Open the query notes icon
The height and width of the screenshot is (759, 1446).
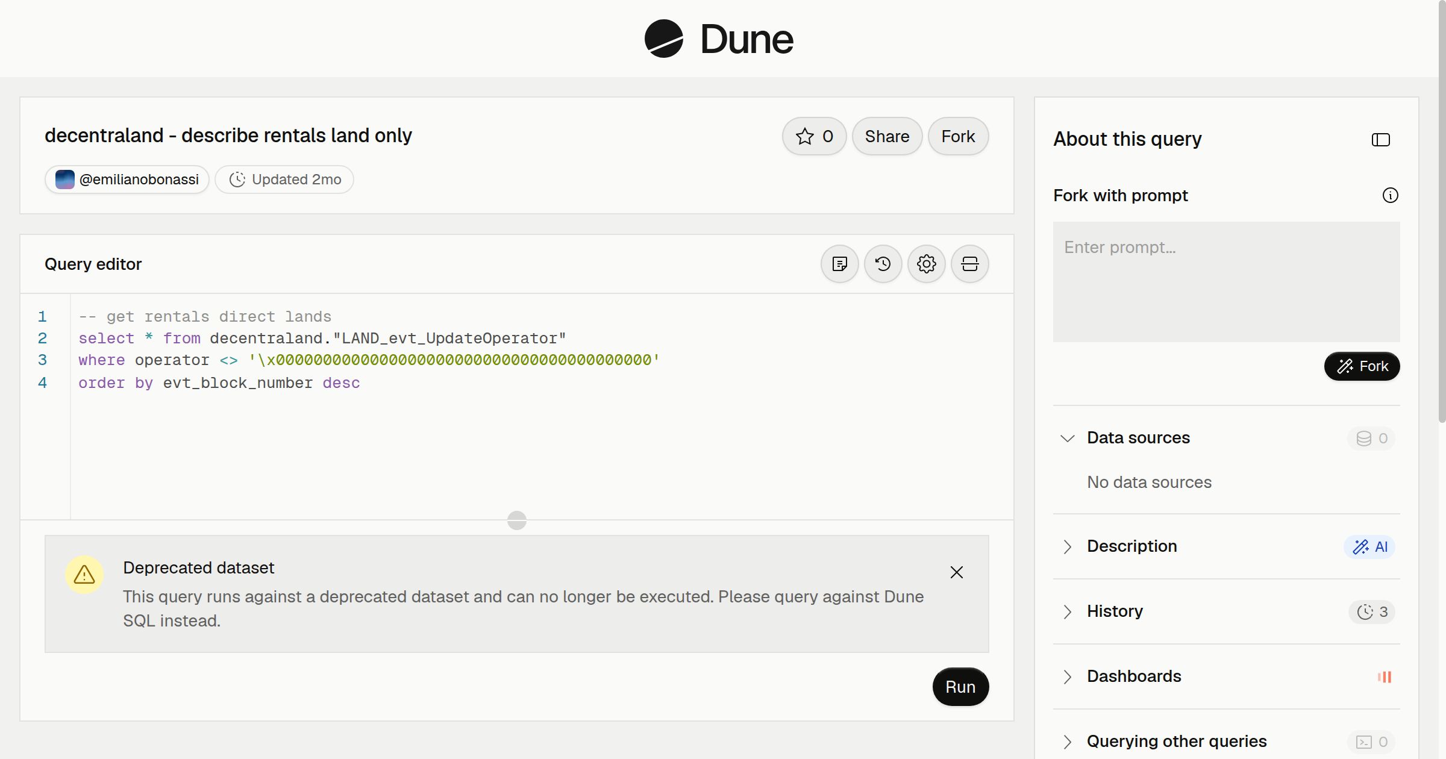[x=840, y=264]
